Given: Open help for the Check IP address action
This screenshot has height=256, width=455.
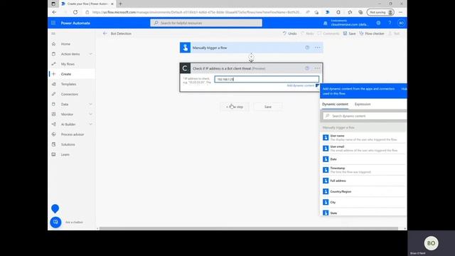Looking at the screenshot, I should 307,68.
